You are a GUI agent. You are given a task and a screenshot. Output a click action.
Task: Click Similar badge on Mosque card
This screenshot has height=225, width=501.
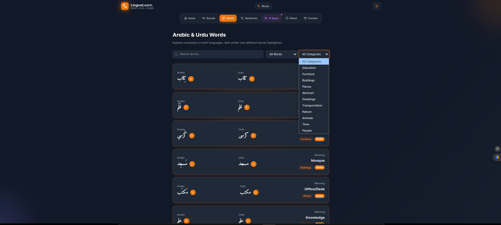click(x=320, y=167)
